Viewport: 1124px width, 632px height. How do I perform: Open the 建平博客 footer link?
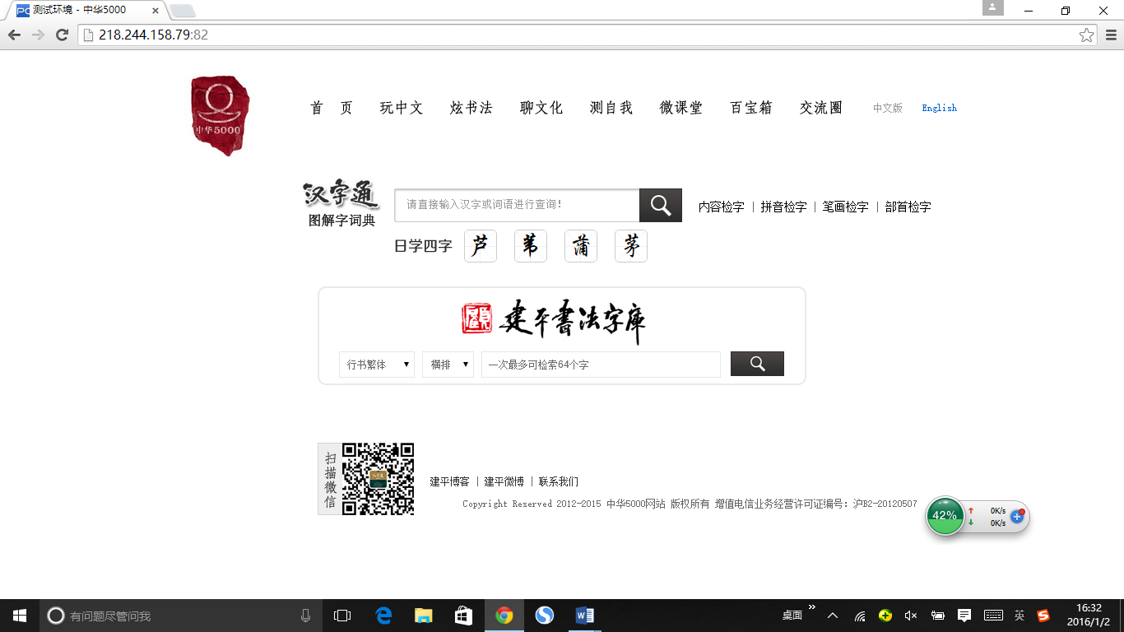click(450, 481)
